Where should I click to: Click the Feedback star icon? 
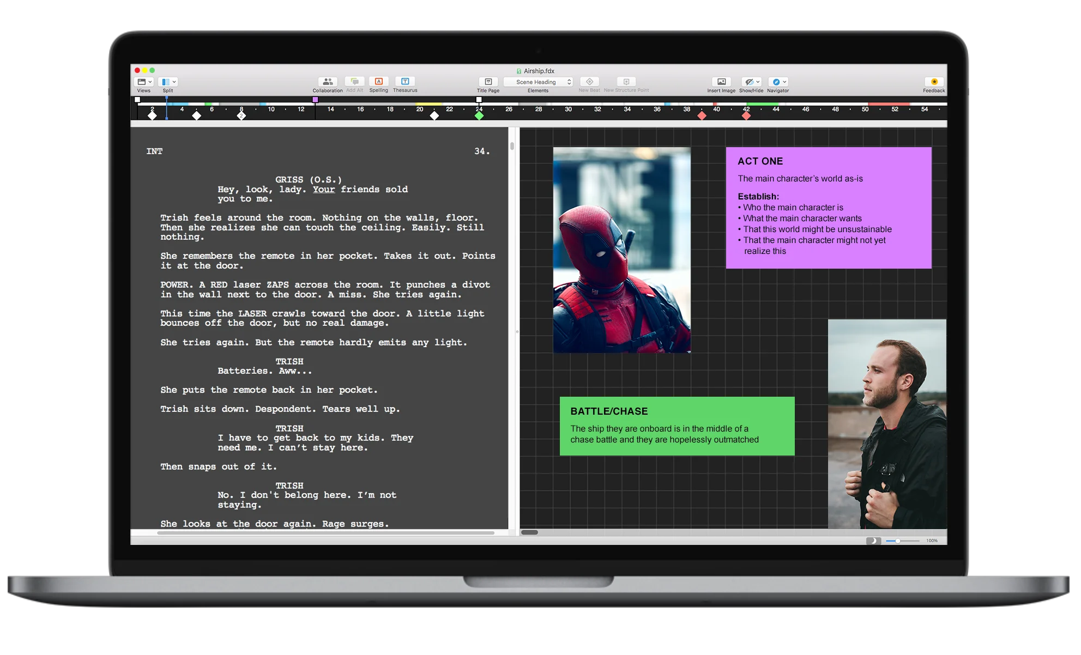pyautogui.click(x=934, y=82)
